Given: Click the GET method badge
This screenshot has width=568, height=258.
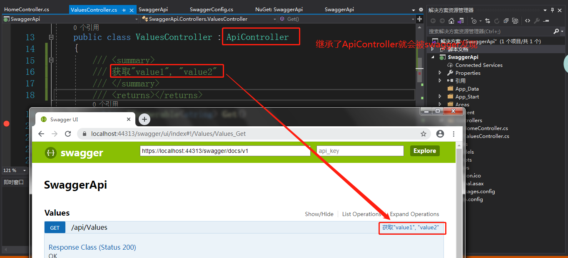Looking at the screenshot, I should 55,228.
